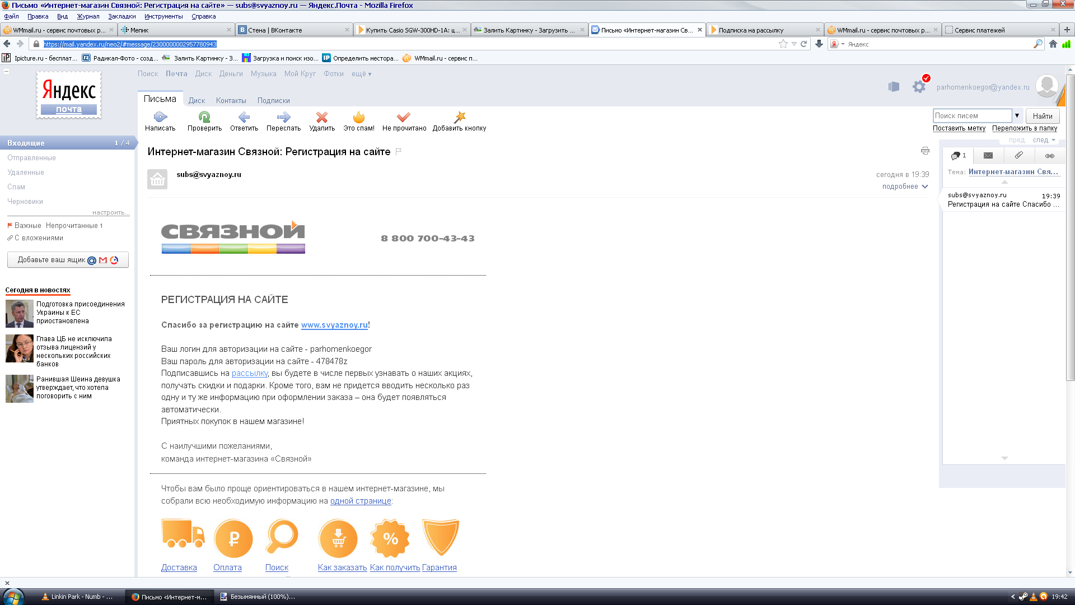The height and width of the screenshot is (605, 1075).
Task: Open the Подписки tab in mail
Action: tap(273, 101)
